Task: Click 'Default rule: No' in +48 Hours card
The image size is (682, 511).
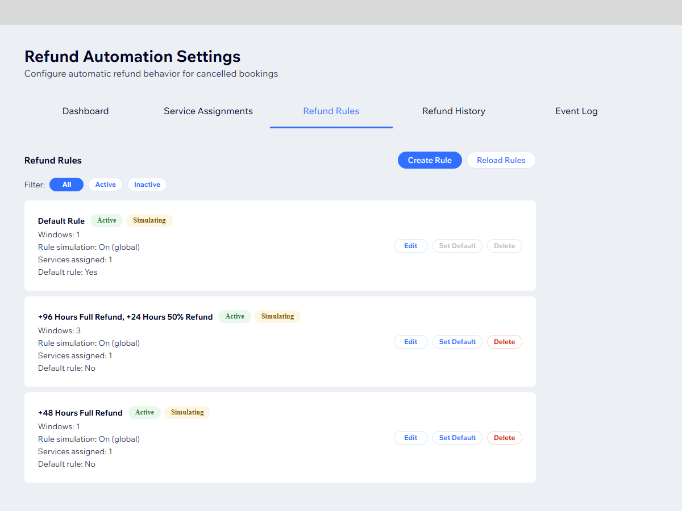Action: 66,464
